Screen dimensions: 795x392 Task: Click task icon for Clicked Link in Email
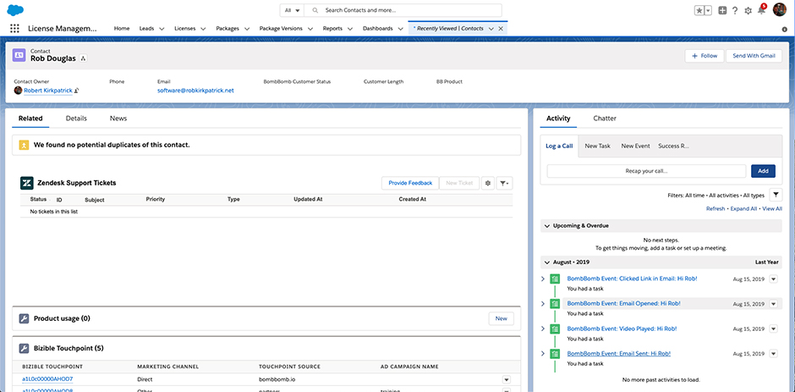(555, 279)
